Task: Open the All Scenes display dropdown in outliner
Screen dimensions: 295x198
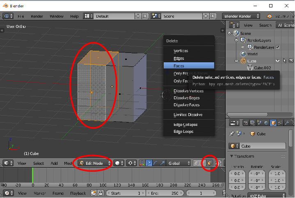Action: [285, 25]
